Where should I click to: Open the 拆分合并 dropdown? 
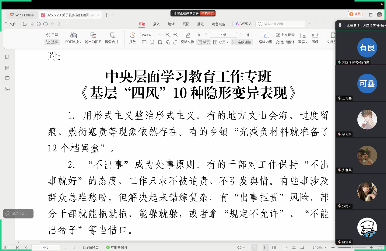coord(113,38)
